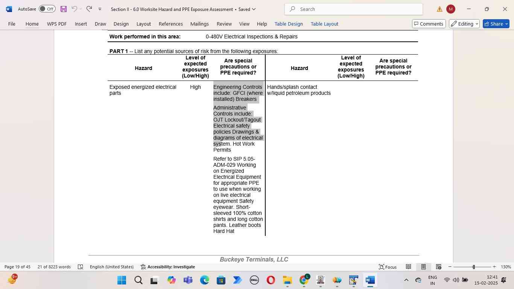Switch to Web Layout view

tap(438, 267)
